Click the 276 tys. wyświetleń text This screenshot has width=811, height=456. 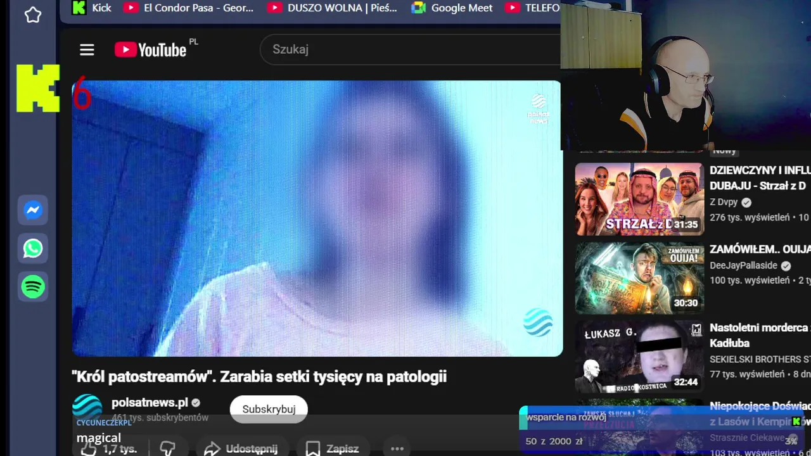pos(750,218)
